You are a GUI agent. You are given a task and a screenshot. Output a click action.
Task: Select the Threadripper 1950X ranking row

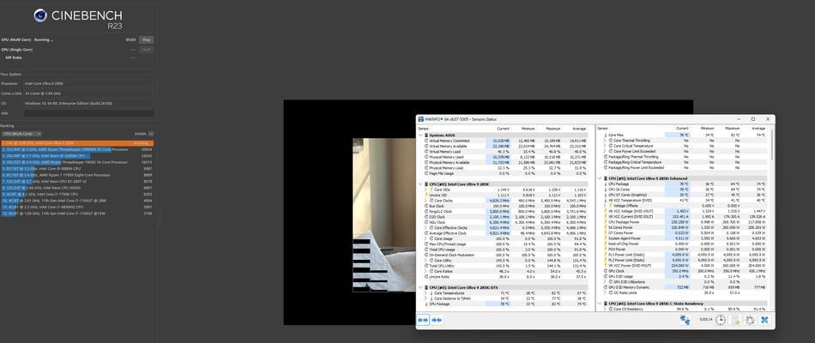77,162
